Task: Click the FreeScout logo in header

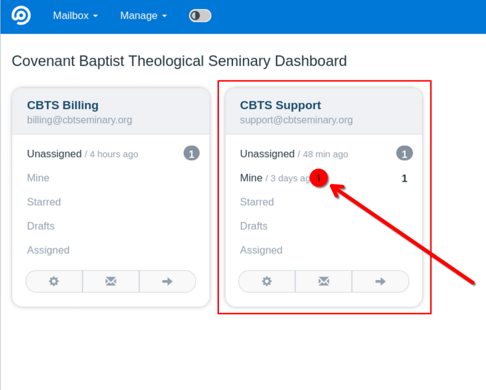Action: (21, 15)
